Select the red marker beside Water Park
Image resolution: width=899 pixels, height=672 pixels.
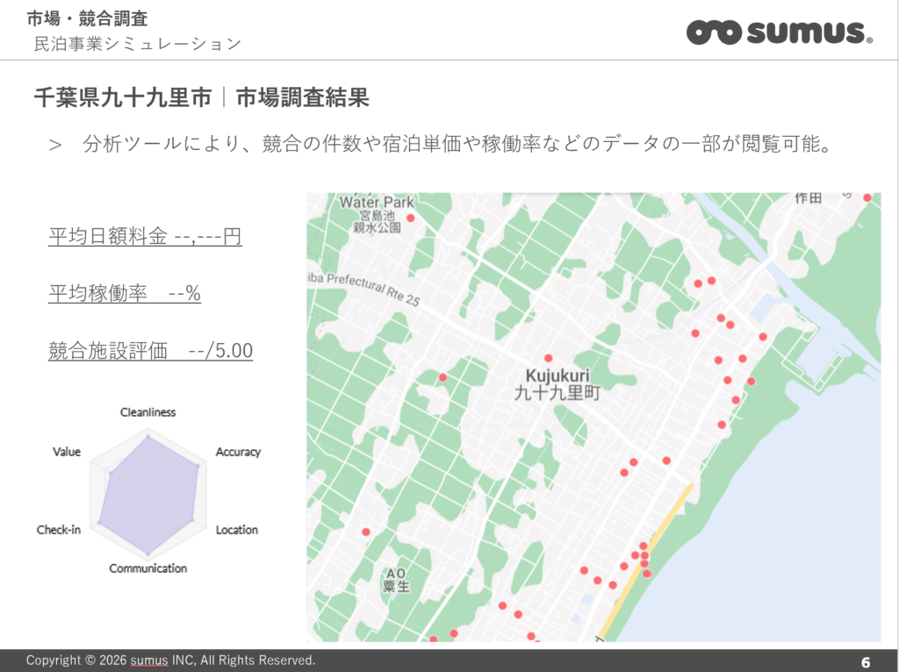(x=410, y=218)
